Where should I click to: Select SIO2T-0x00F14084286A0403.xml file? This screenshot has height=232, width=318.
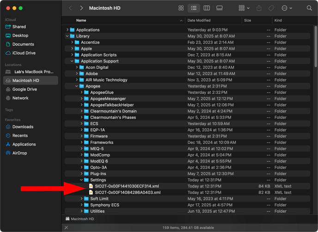point(187,192)
